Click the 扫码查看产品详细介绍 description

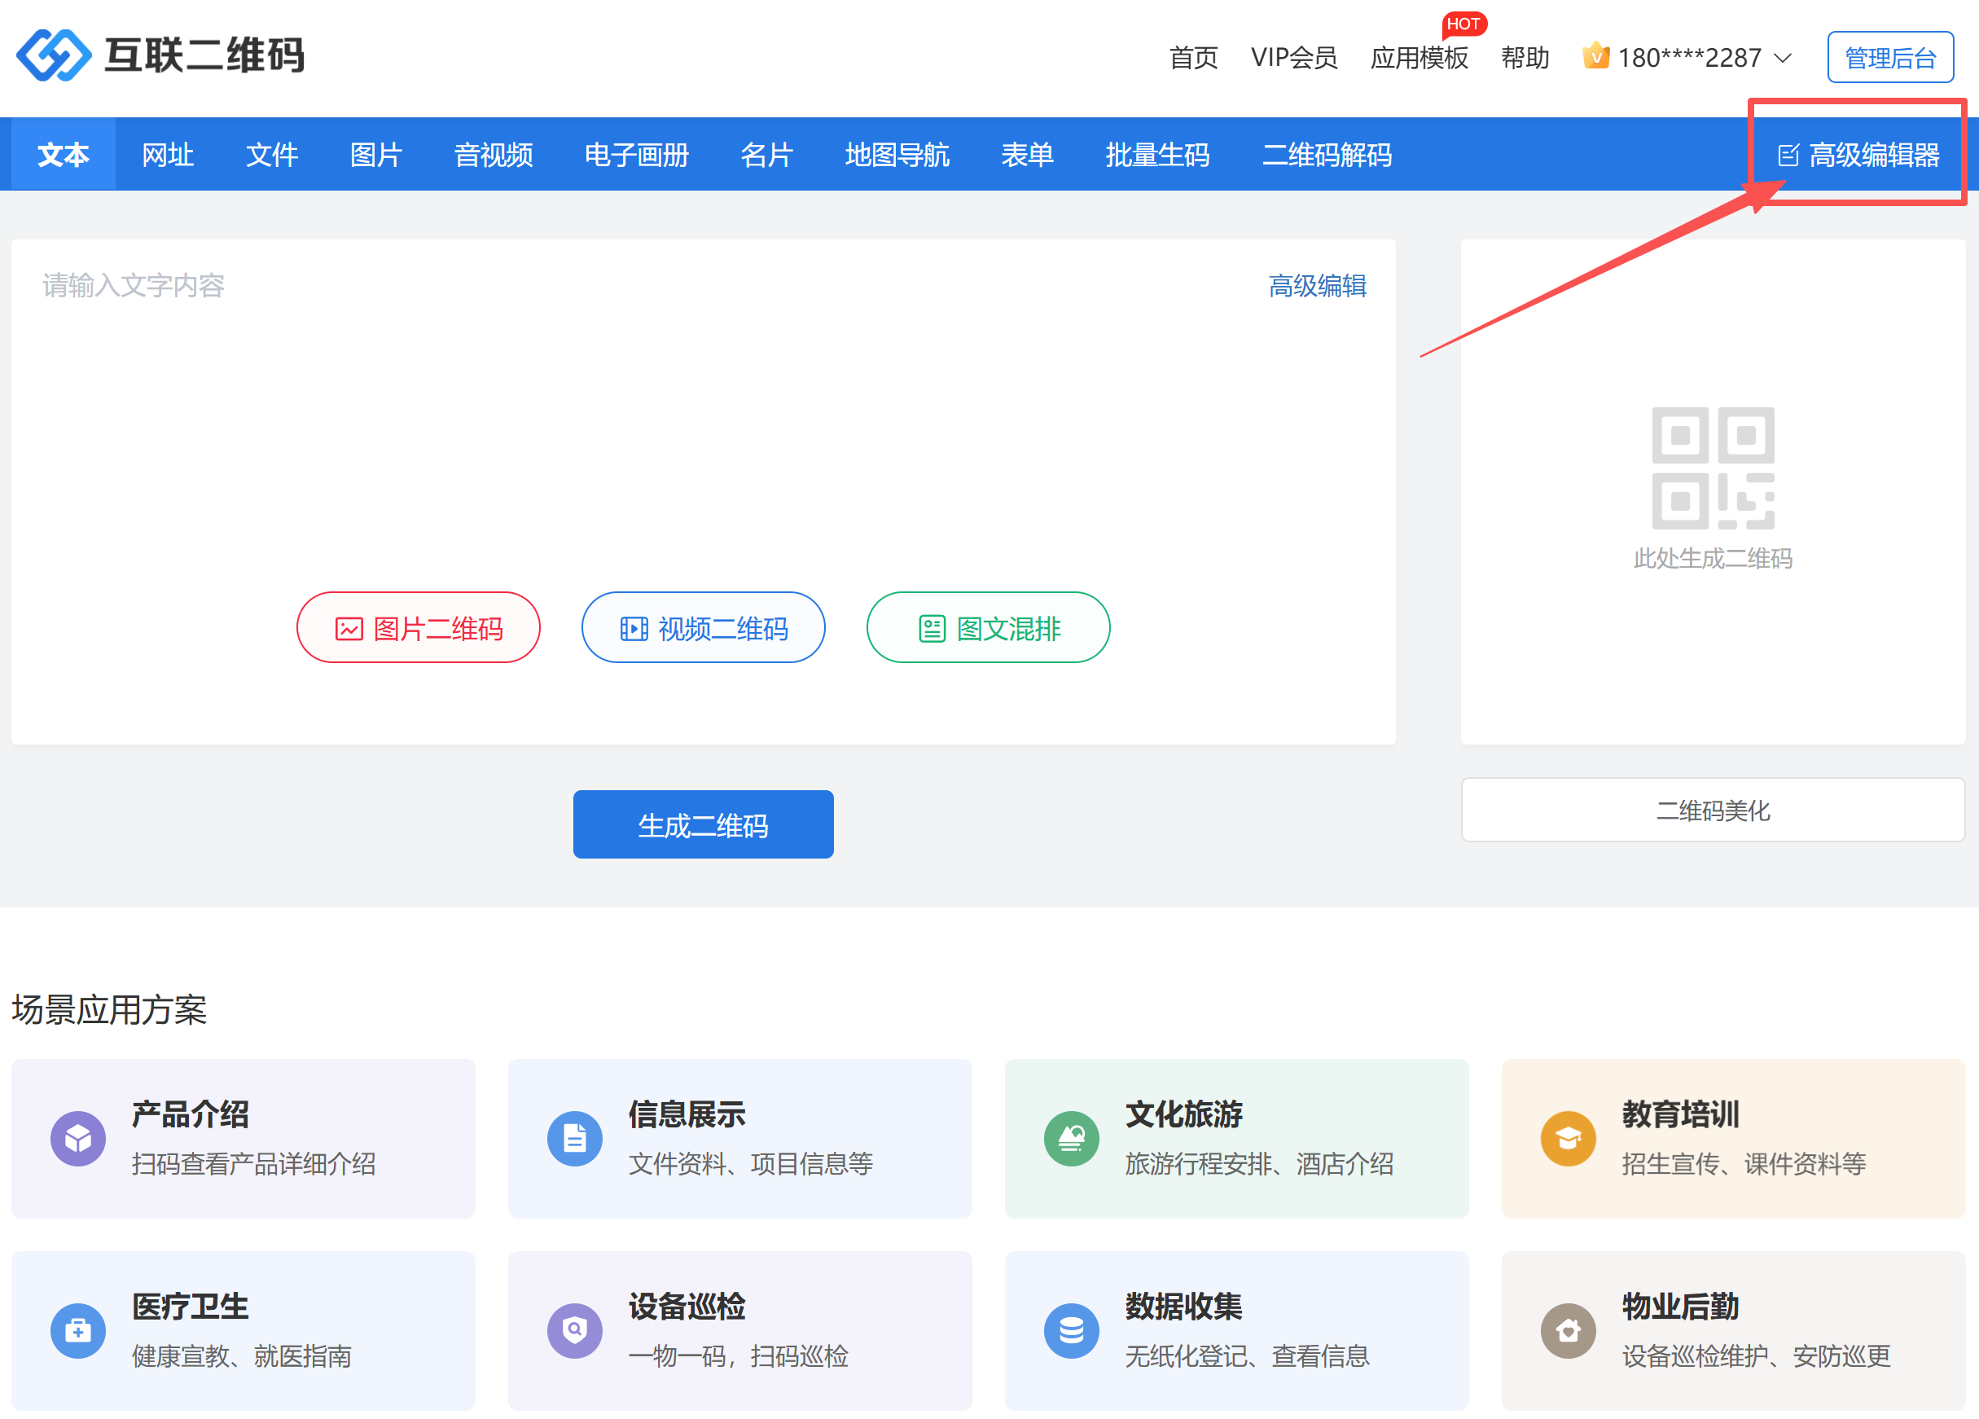[x=253, y=1163]
